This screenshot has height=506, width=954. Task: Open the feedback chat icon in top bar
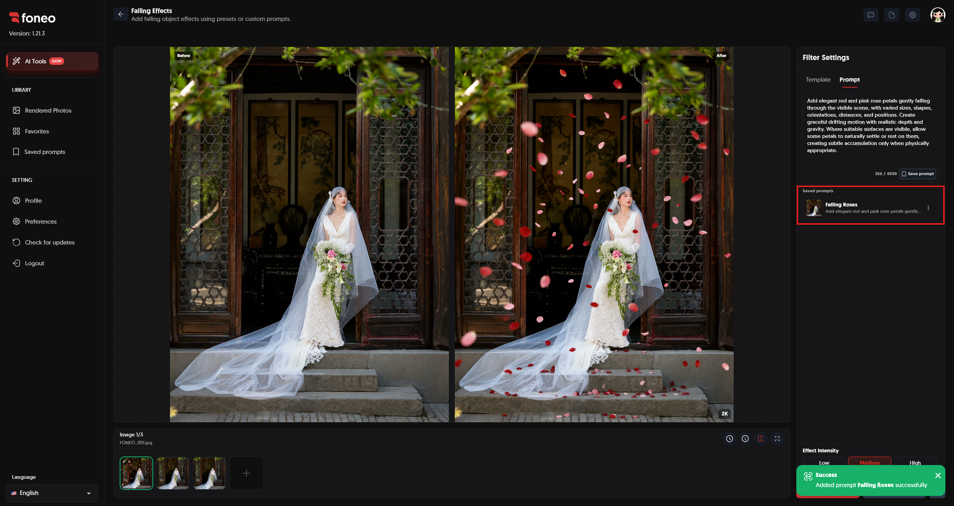click(870, 15)
